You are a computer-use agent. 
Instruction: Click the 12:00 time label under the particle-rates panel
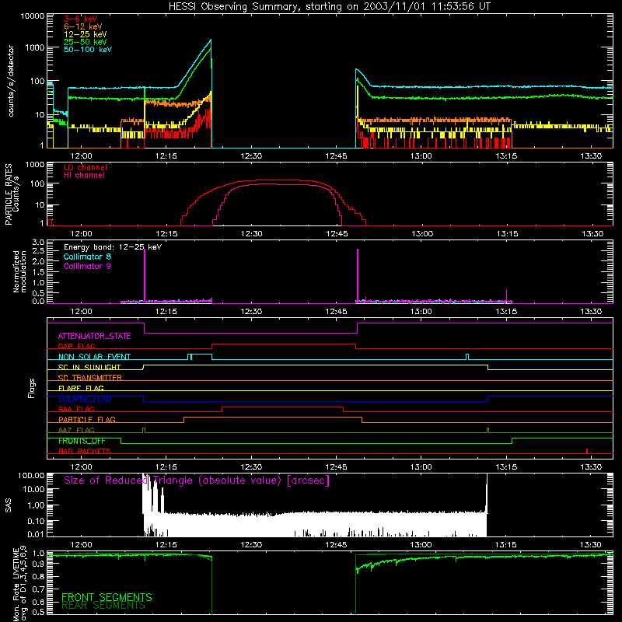click(x=82, y=234)
